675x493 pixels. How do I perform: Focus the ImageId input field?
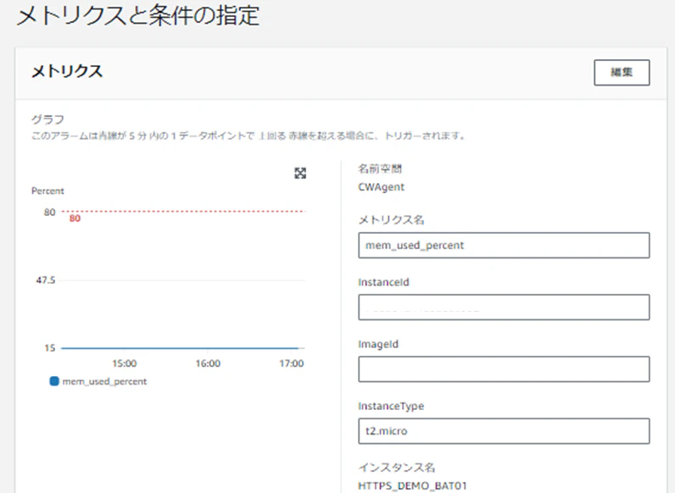[x=504, y=369]
